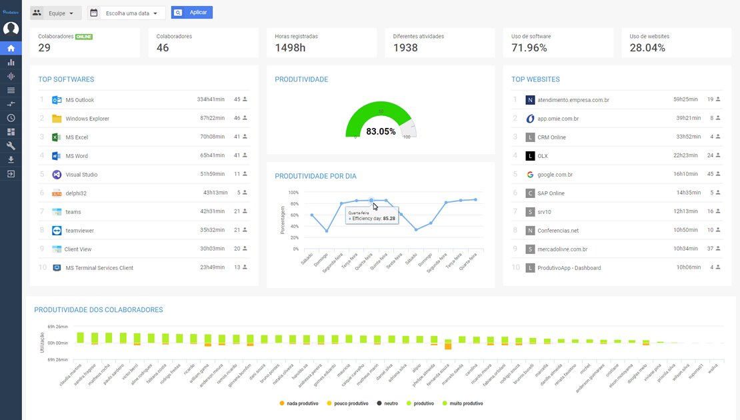Click the TOP WEBSITES heading
740x420 pixels.
535,79
